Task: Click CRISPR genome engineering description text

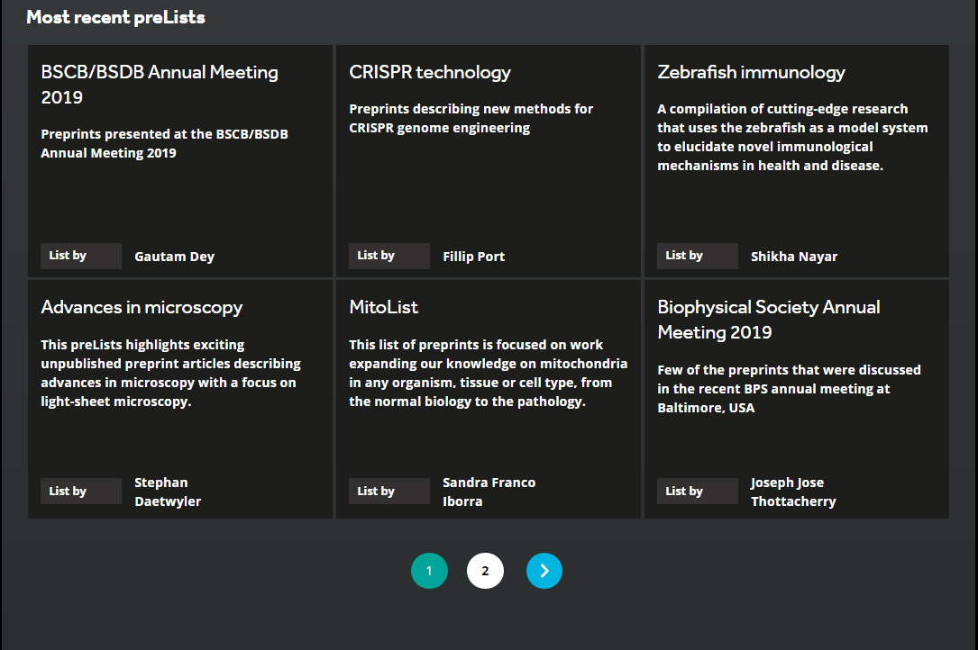Action: click(x=471, y=118)
